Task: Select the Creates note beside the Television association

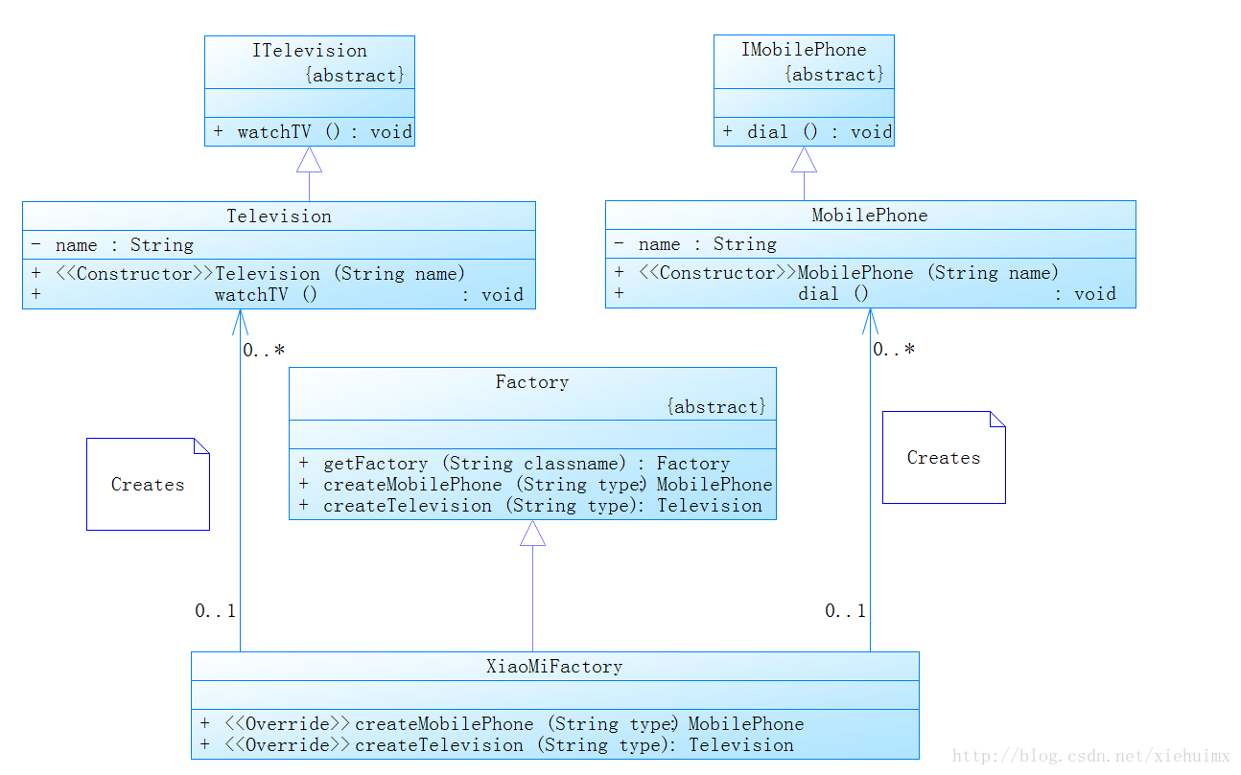Action: pyautogui.click(x=148, y=485)
